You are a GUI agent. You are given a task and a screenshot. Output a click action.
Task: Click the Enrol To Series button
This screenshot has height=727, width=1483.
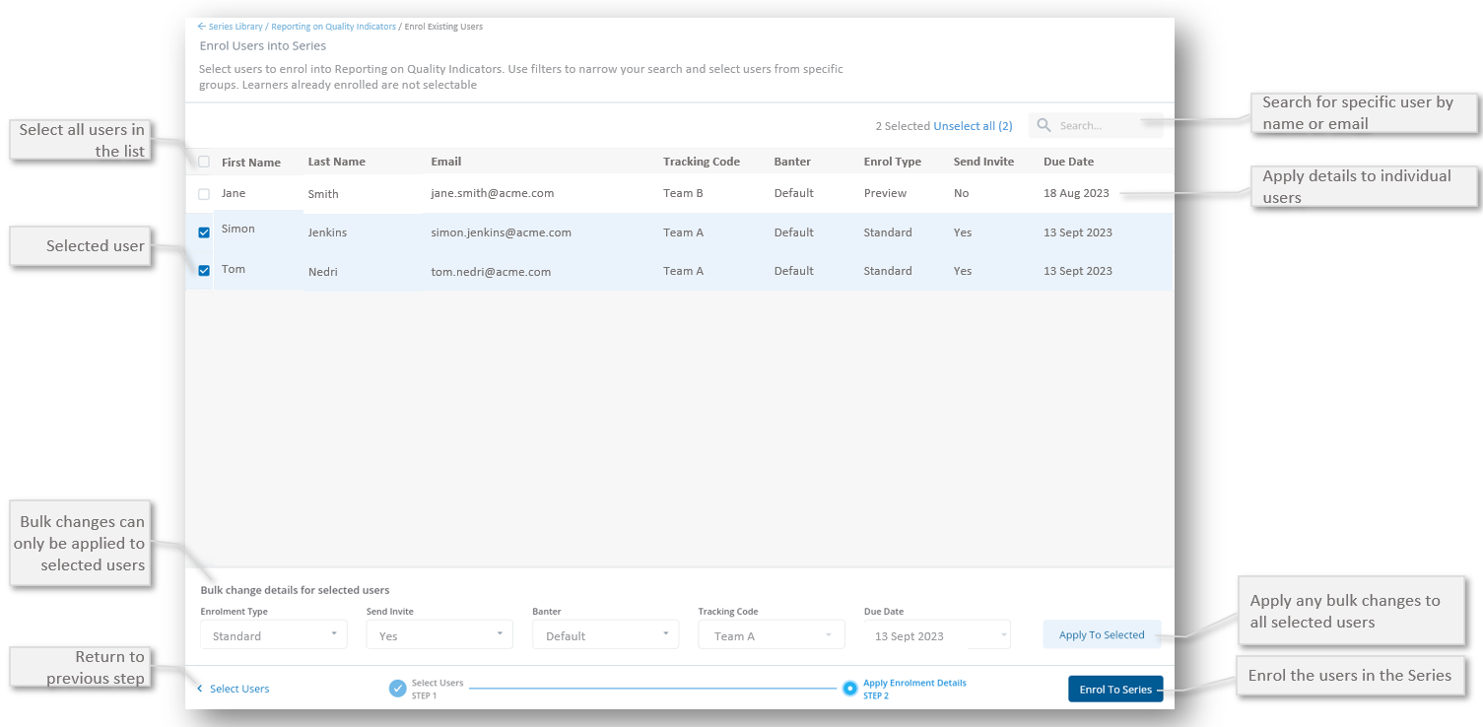click(1115, 689)
